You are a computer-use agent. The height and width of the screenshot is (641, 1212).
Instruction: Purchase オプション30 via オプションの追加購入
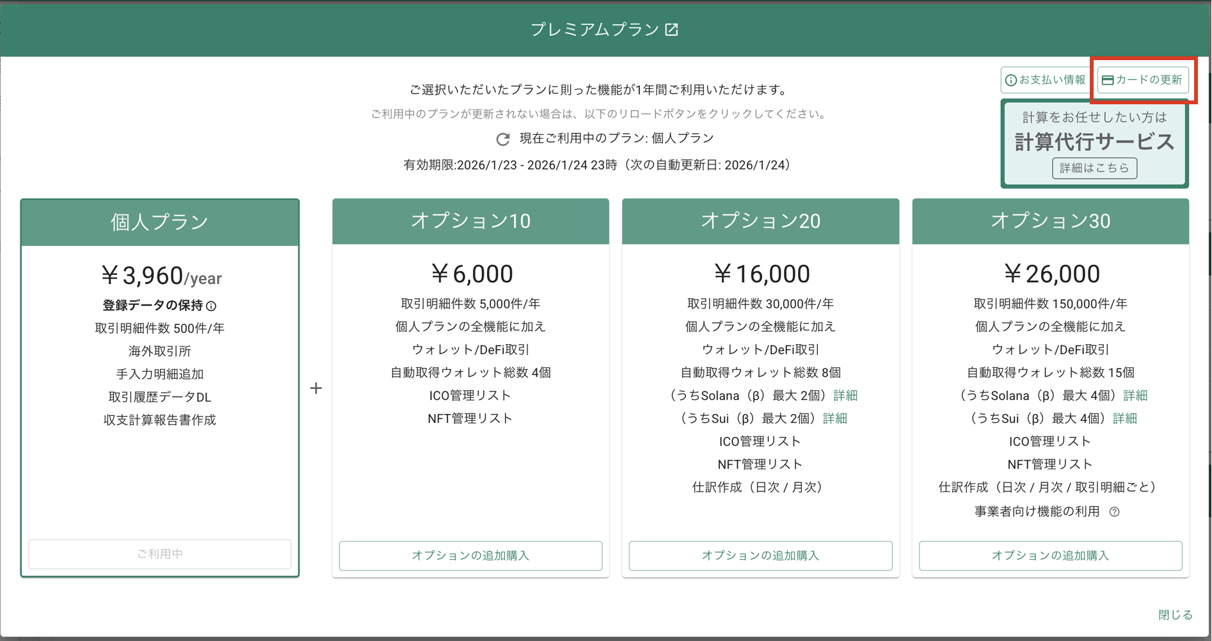coord(1050,555)
